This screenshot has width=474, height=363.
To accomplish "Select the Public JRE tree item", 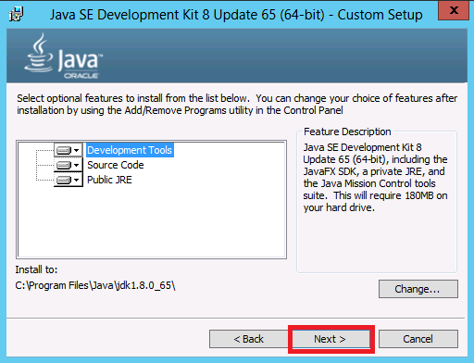I will (x=109, y=180).
